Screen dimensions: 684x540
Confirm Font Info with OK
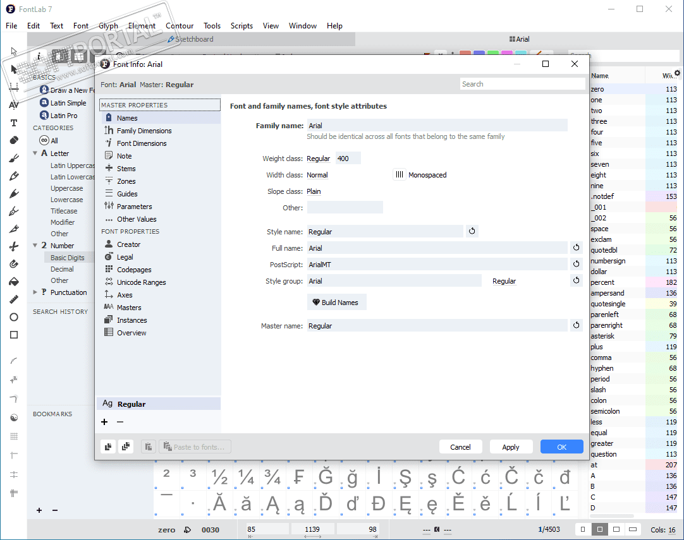tap(561, 447)
